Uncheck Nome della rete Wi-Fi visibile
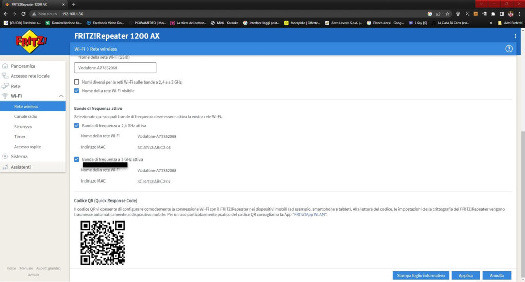The image size is (525, 282). click(77, 91)
